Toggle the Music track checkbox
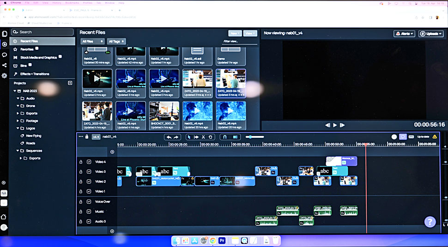448x247 pixels. click(x=89, y=212)
